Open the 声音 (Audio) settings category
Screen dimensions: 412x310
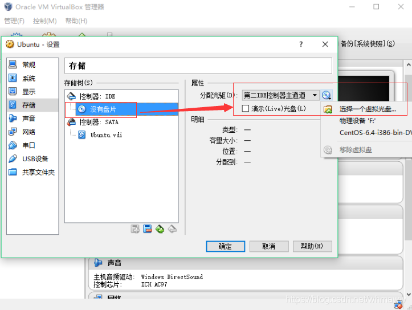pos(32,119)
